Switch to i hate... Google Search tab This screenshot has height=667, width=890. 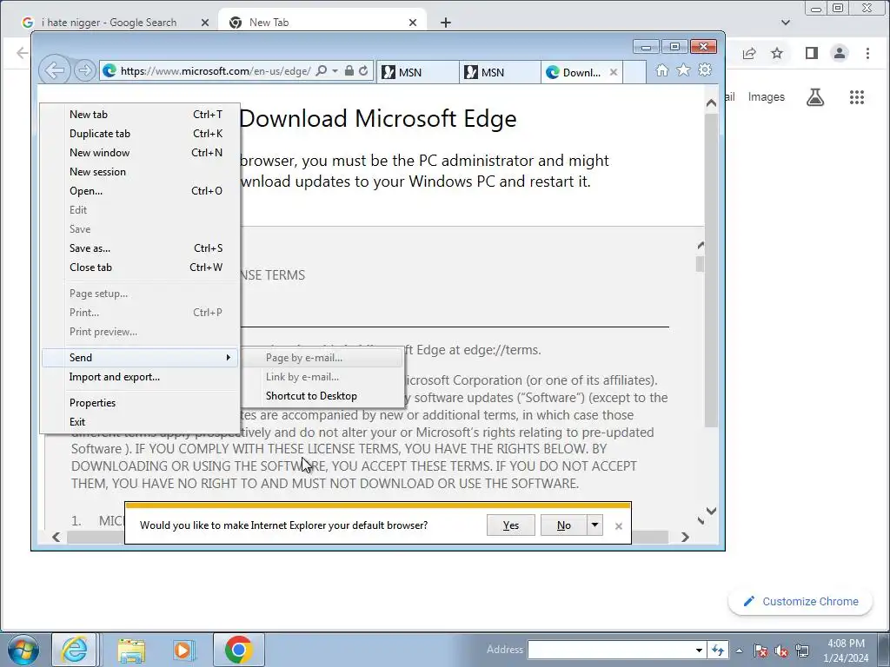point(109,23)
